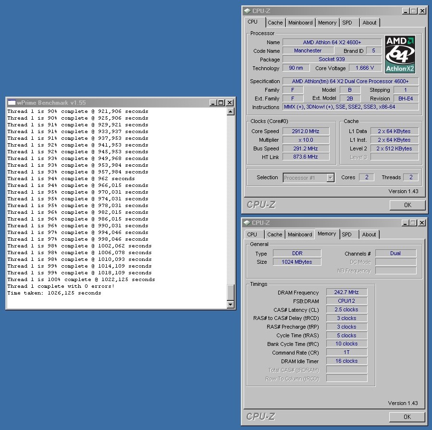This screenshot has height=430, width=432.
Task: Click the processor Name field AMD Athlon 64 X2 4600+
Action: point(332,42)
